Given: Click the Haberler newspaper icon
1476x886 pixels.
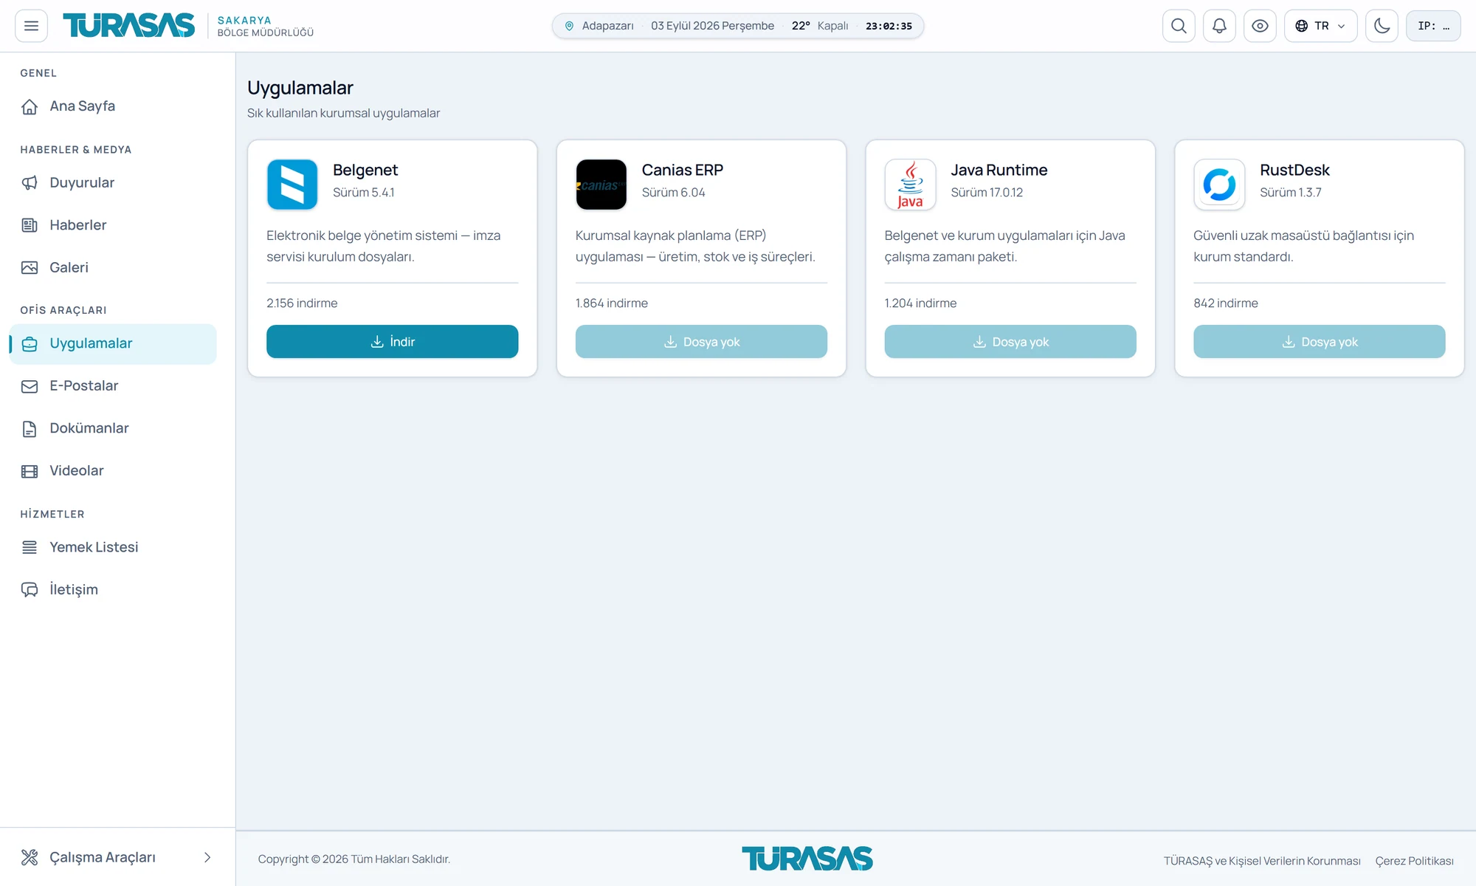Looking at the screenshot, I should (x=30, y=225).
